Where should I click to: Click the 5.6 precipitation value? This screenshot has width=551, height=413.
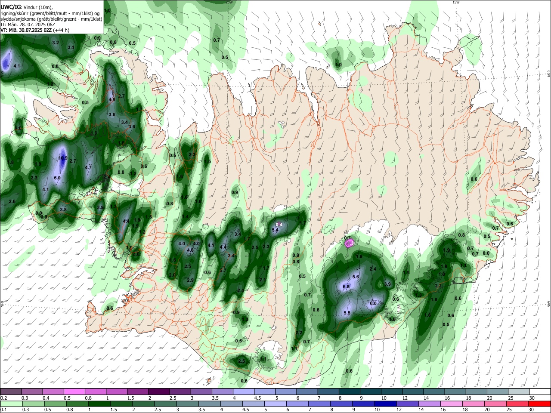(356, 277)
